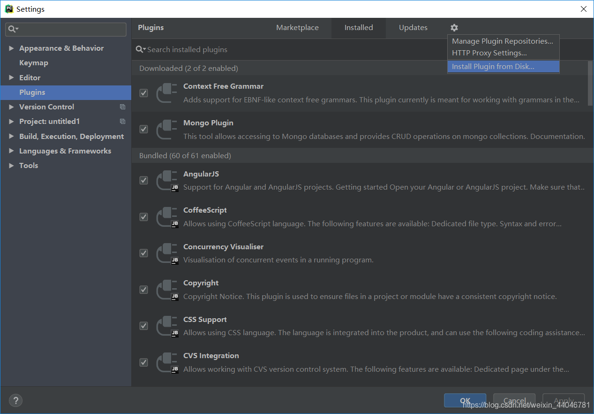Click the CoffeeScript plugin icon
The height and width of the screenshot is (414, 594).
(x=167, y=217)
